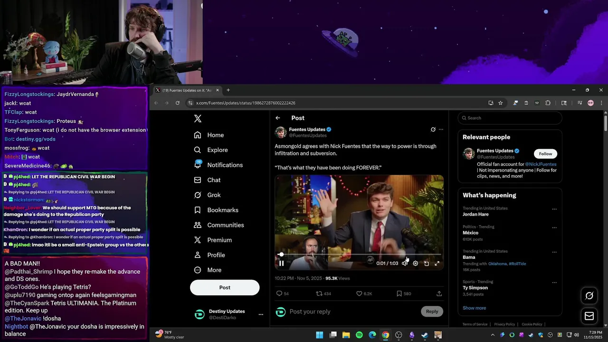Click the X search box
Screen dimensions: 608x342
[x=510, y=118]
